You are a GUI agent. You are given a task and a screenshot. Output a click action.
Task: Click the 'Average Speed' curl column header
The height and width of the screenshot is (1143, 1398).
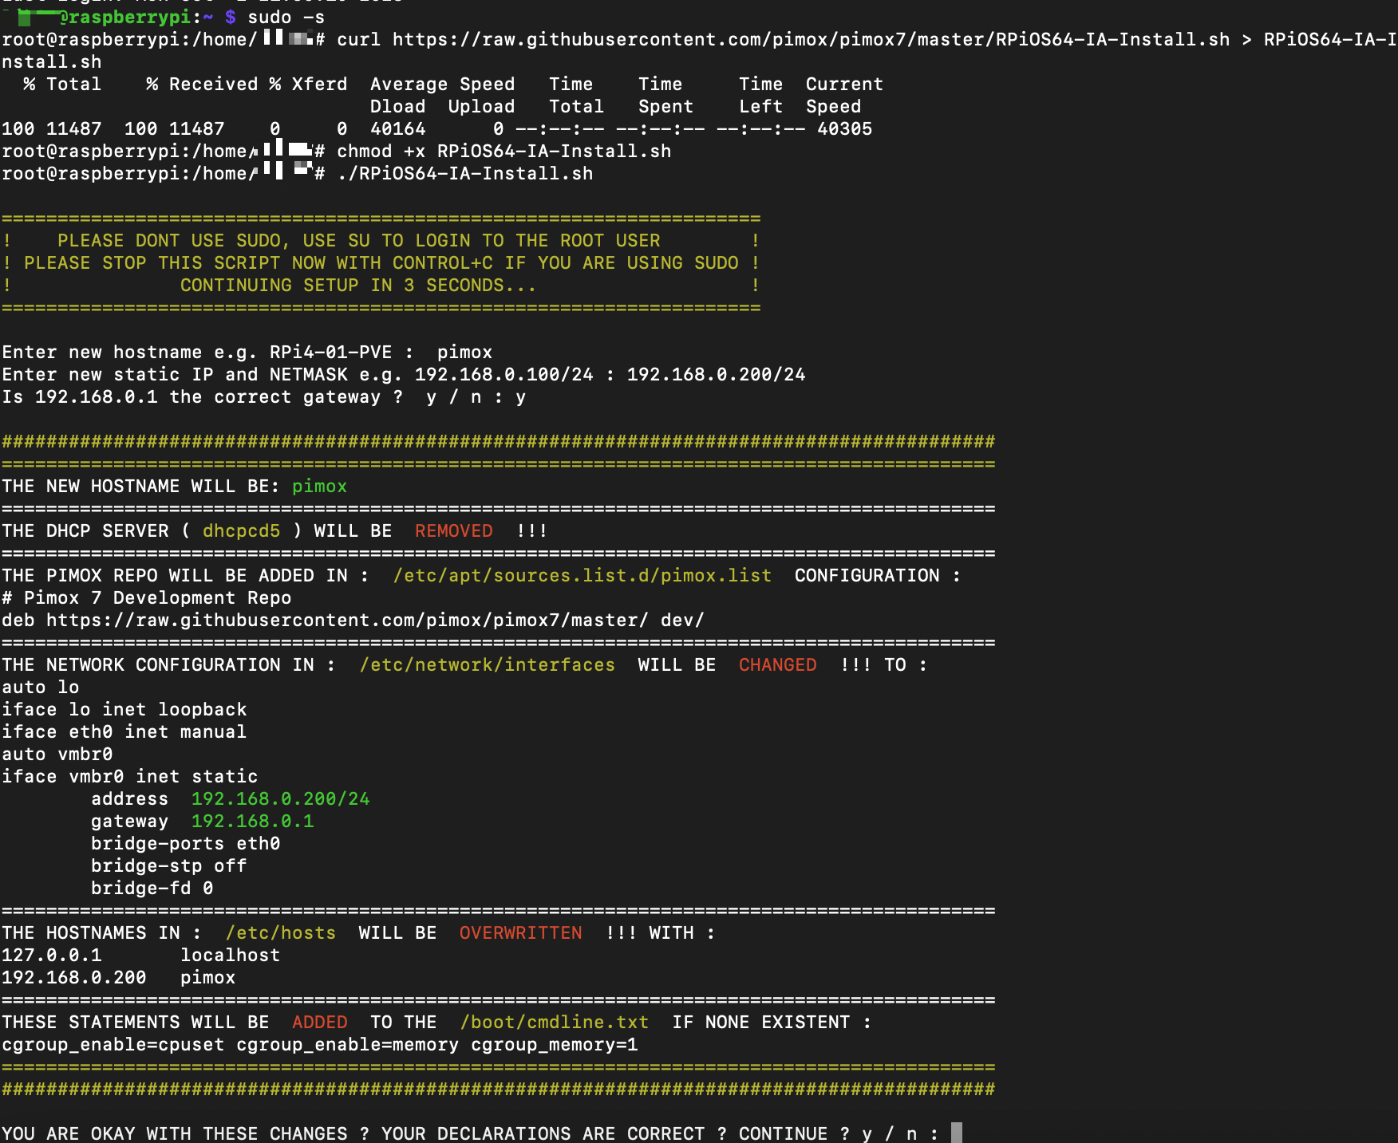(x=442, y=85)
